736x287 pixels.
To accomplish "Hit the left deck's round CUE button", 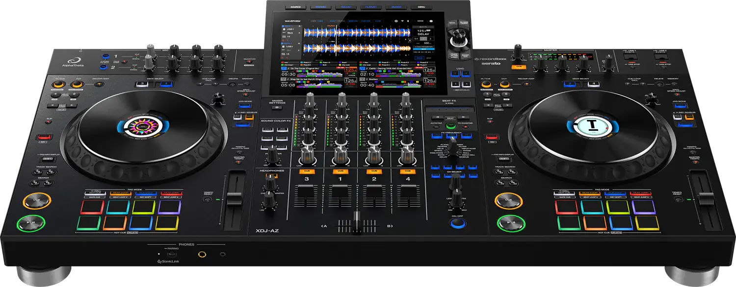I will [x=37, y=200].
